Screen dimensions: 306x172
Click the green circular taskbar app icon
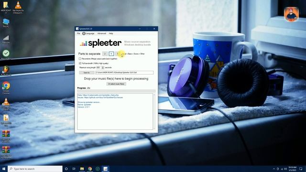98,169
